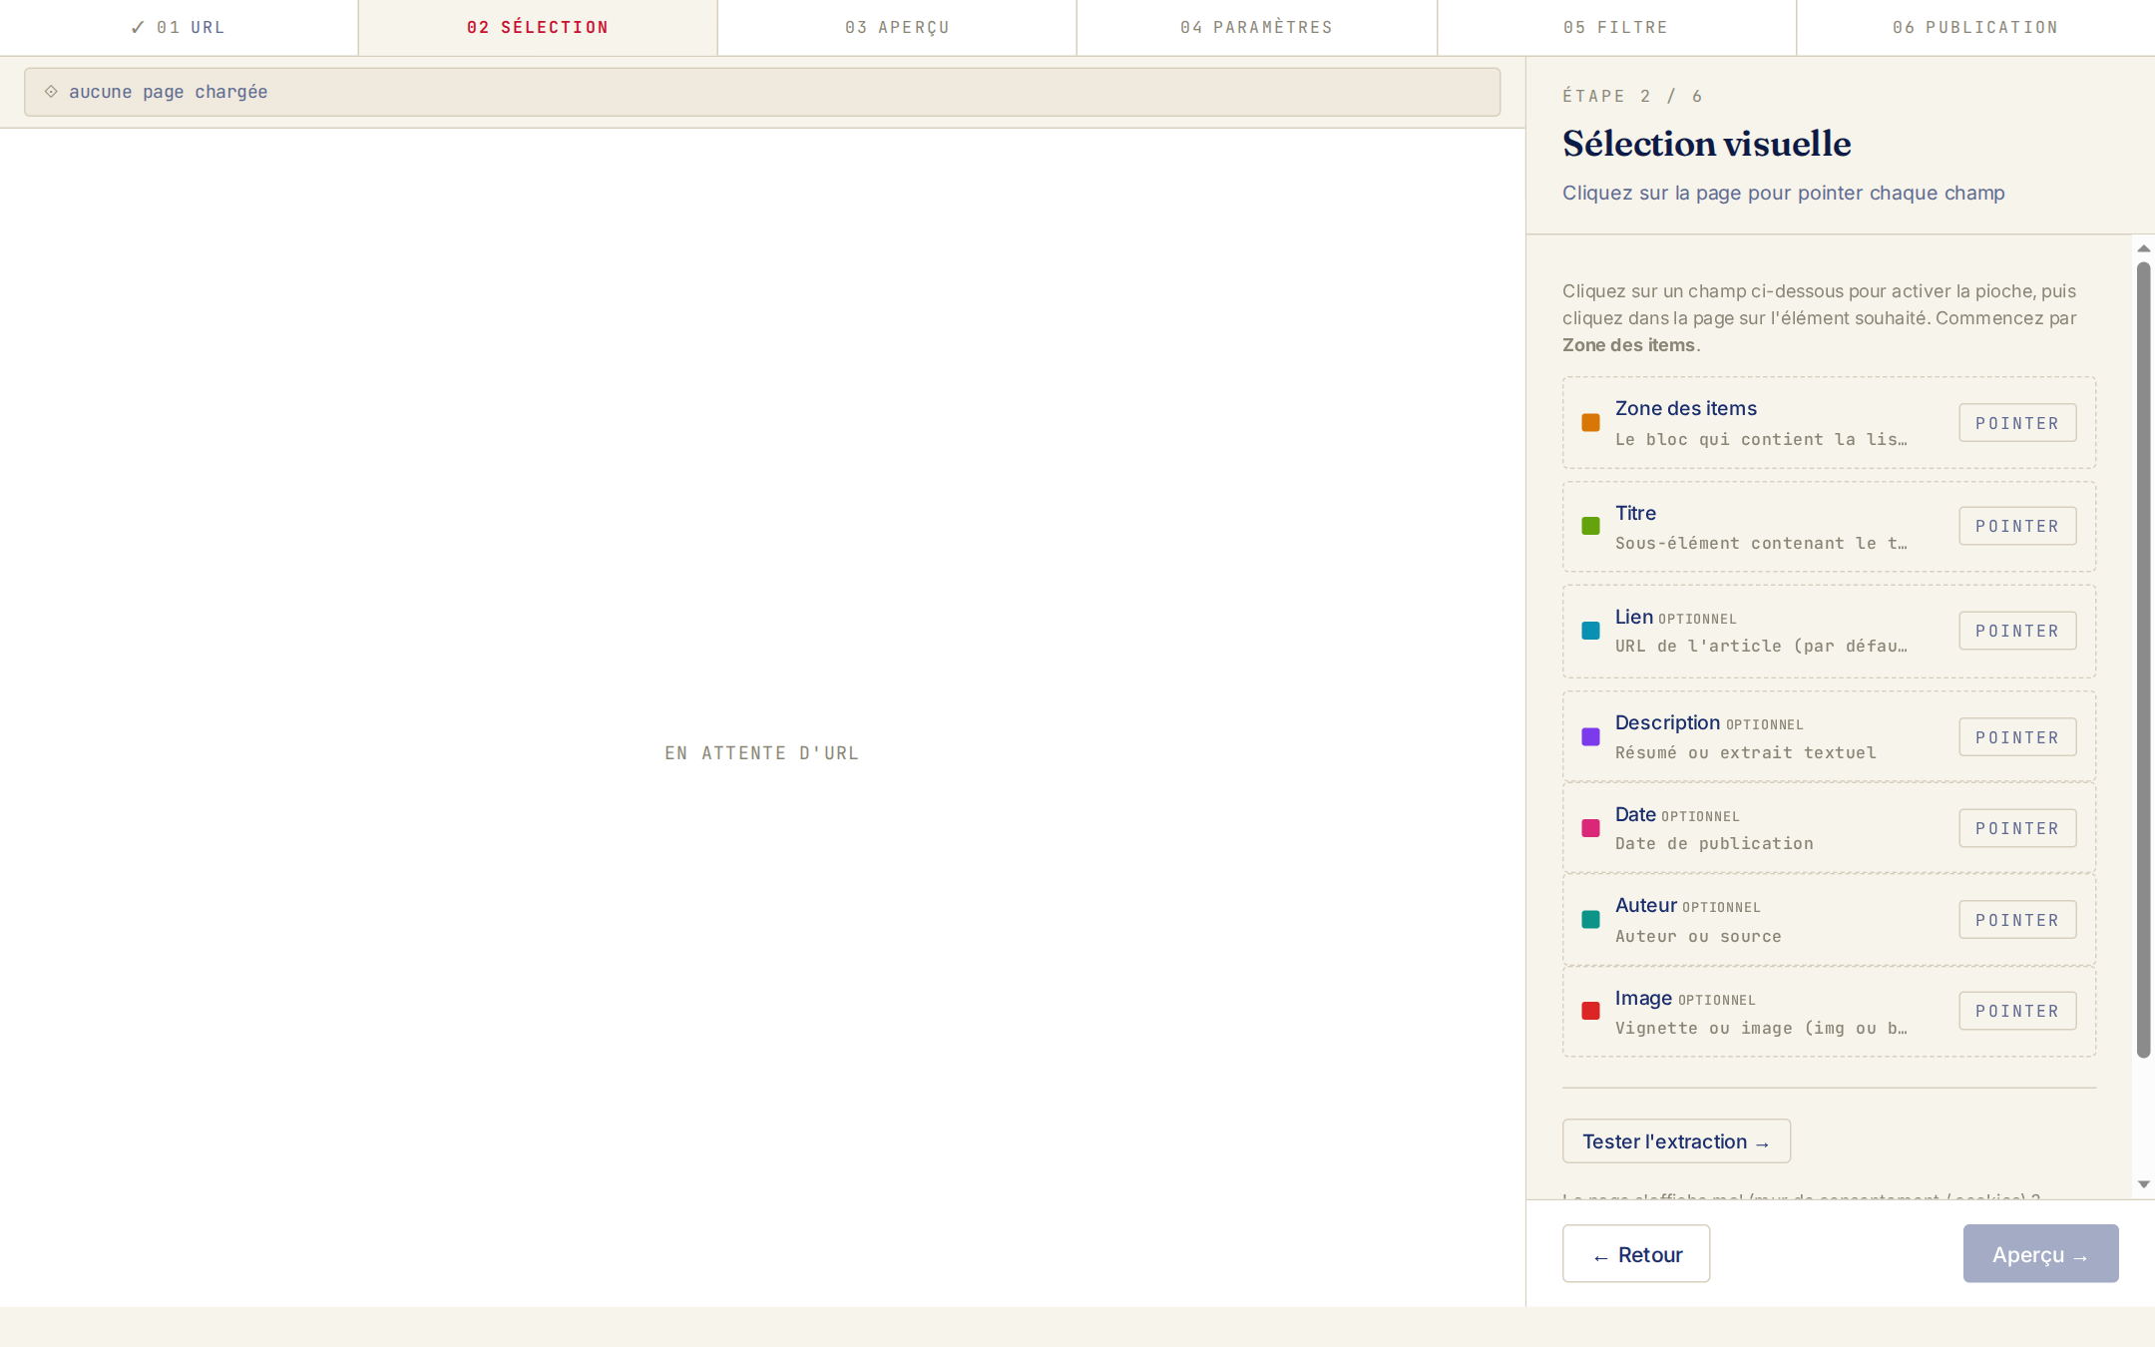The height and width of the screenshot is (1347, 2155).
Task: Click the 'Date de publication' text
Action: point(1714,843)
